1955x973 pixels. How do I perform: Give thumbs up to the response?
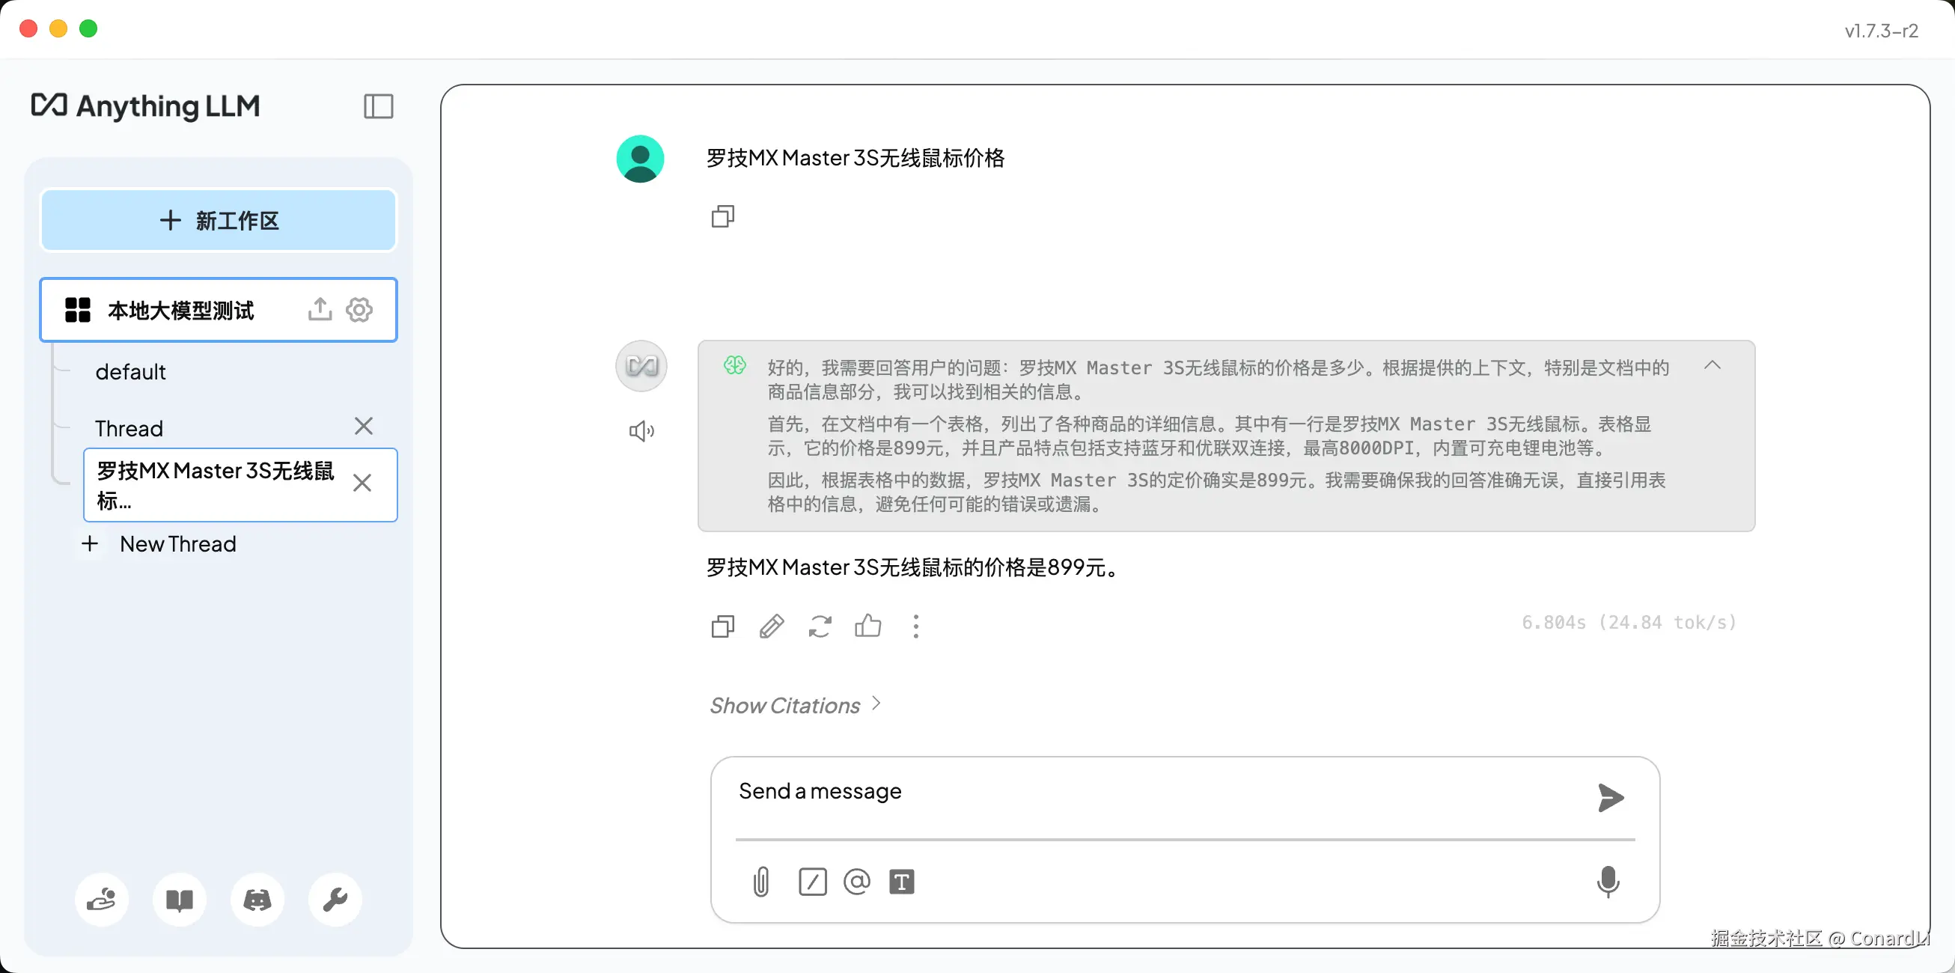click(867, 626)
